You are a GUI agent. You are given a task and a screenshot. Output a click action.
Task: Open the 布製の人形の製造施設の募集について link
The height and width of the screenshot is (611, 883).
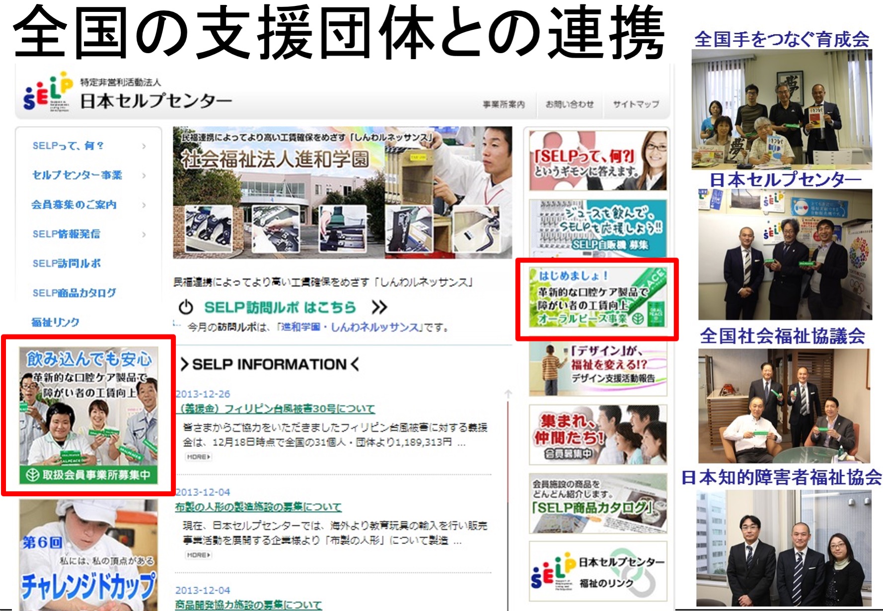[258, 507]
